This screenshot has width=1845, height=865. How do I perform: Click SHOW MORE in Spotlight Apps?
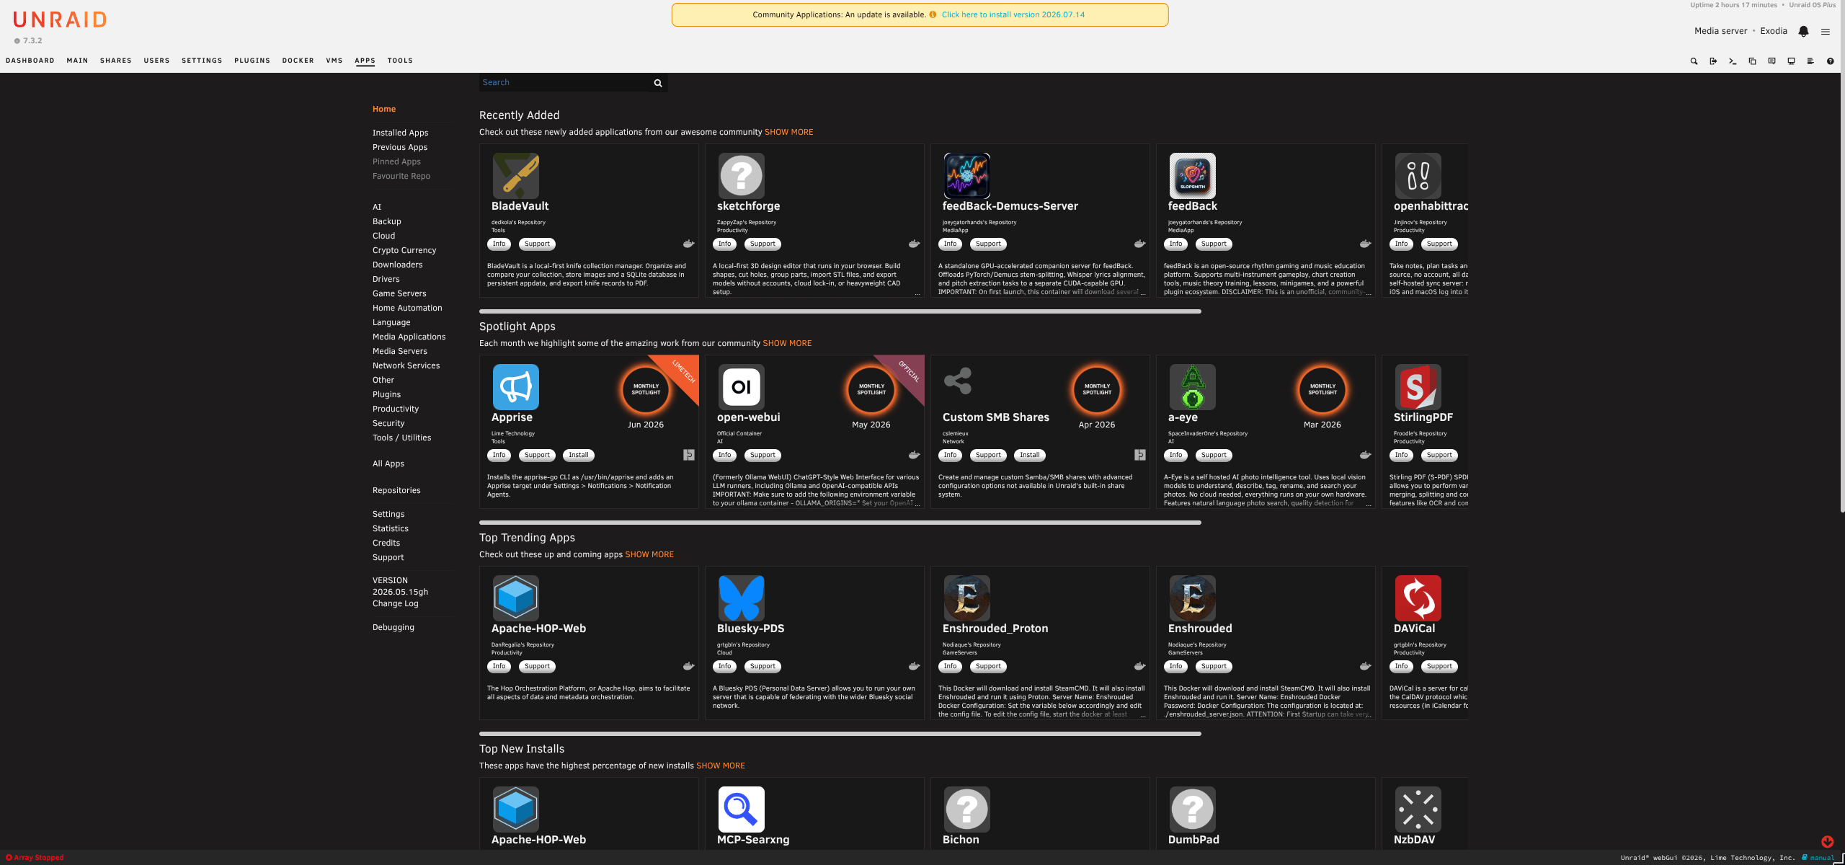click(787, 344)
